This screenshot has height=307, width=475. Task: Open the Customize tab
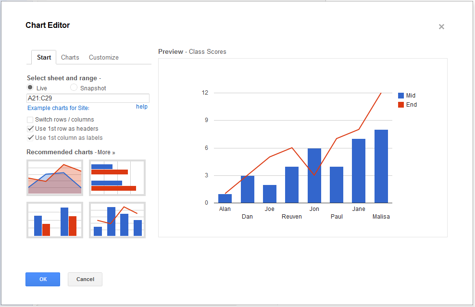click(104, 57)
